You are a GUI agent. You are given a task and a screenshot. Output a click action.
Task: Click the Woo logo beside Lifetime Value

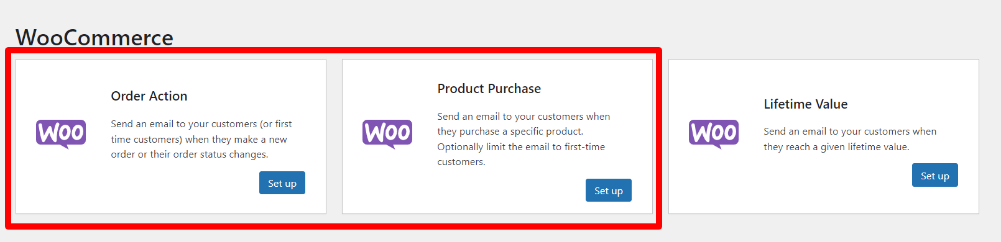click(714, 134)
